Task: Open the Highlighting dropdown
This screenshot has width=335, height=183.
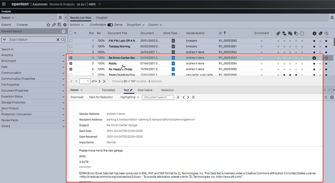Action: [x=129, y=97]
